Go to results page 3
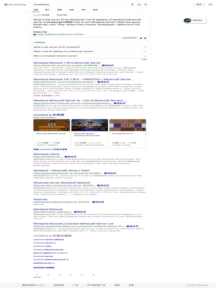 coord(59,275)
